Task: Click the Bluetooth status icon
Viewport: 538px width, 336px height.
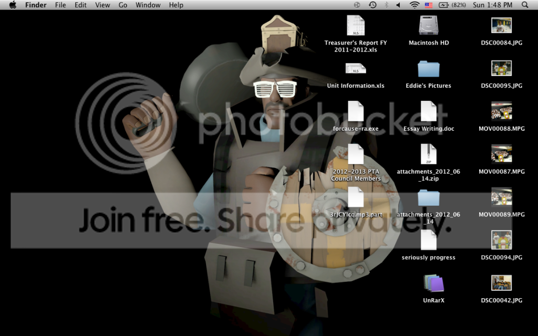Action: click(x=386, y=5)
